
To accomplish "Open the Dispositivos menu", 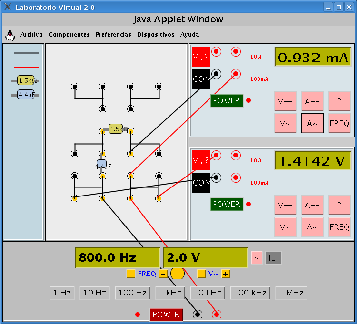I will point(156,35).
